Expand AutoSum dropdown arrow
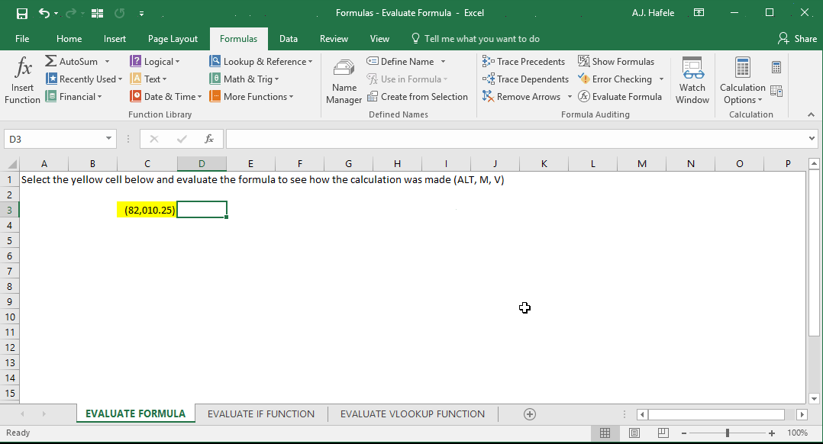This screenshot has height=444, width=823. point(107,61)
